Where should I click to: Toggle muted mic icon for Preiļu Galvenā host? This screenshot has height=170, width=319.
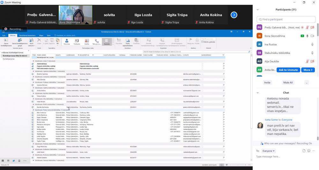pyautogui.click(x=307, y=27)
